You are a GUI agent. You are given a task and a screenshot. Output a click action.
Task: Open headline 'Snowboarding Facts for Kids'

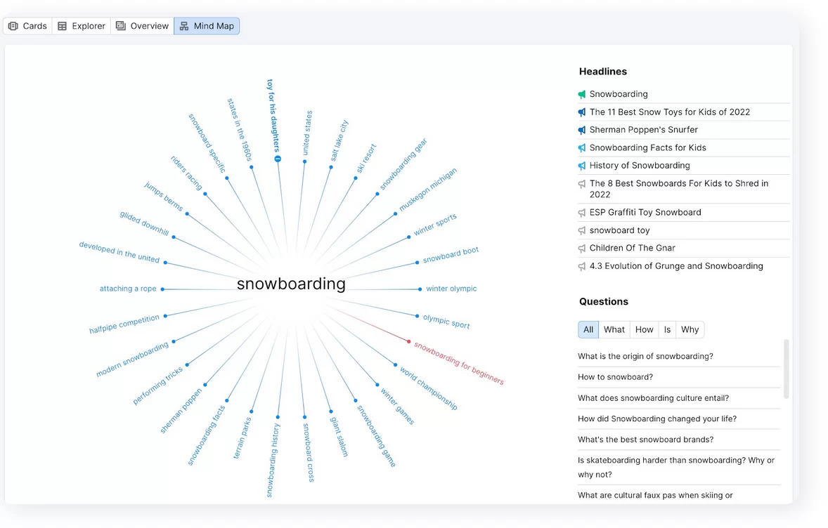[648, 147]
